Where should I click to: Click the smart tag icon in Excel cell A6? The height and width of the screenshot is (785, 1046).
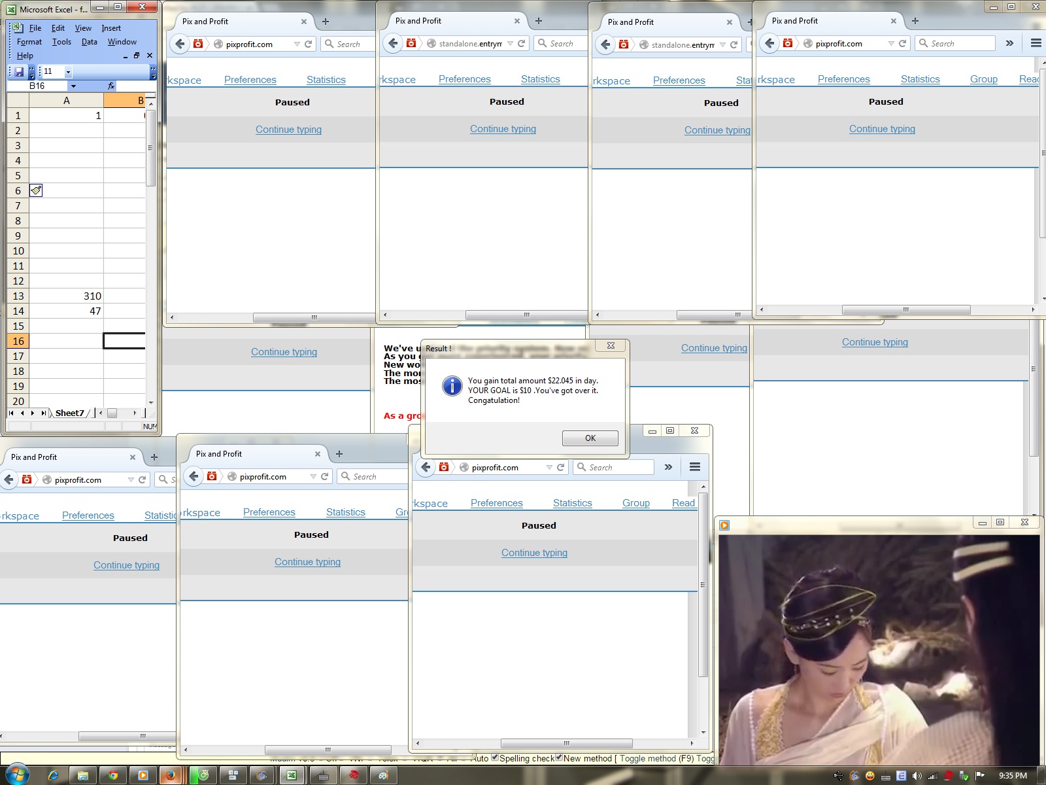[x=36, y=190]
